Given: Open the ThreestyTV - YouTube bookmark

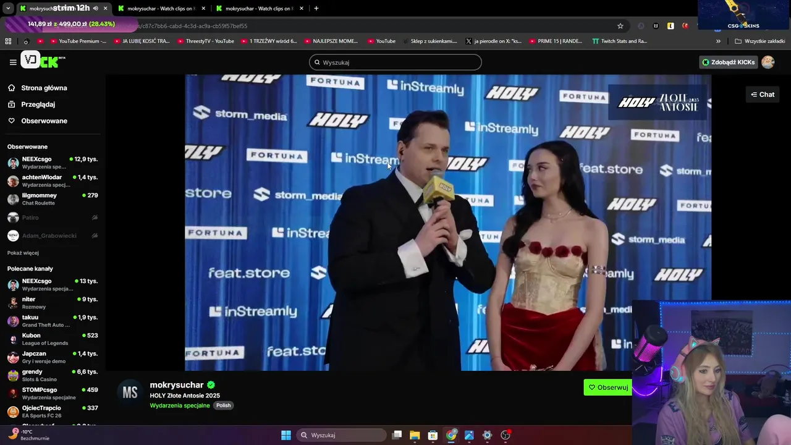Looking at the screenshot, I should point(206,41).
